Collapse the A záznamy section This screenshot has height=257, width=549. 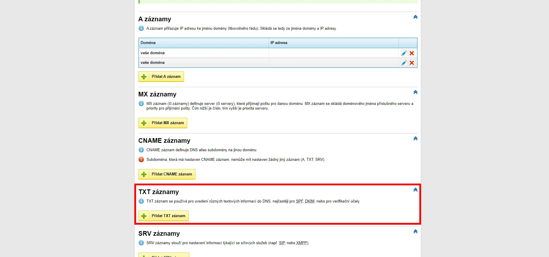tap(415, 17)
